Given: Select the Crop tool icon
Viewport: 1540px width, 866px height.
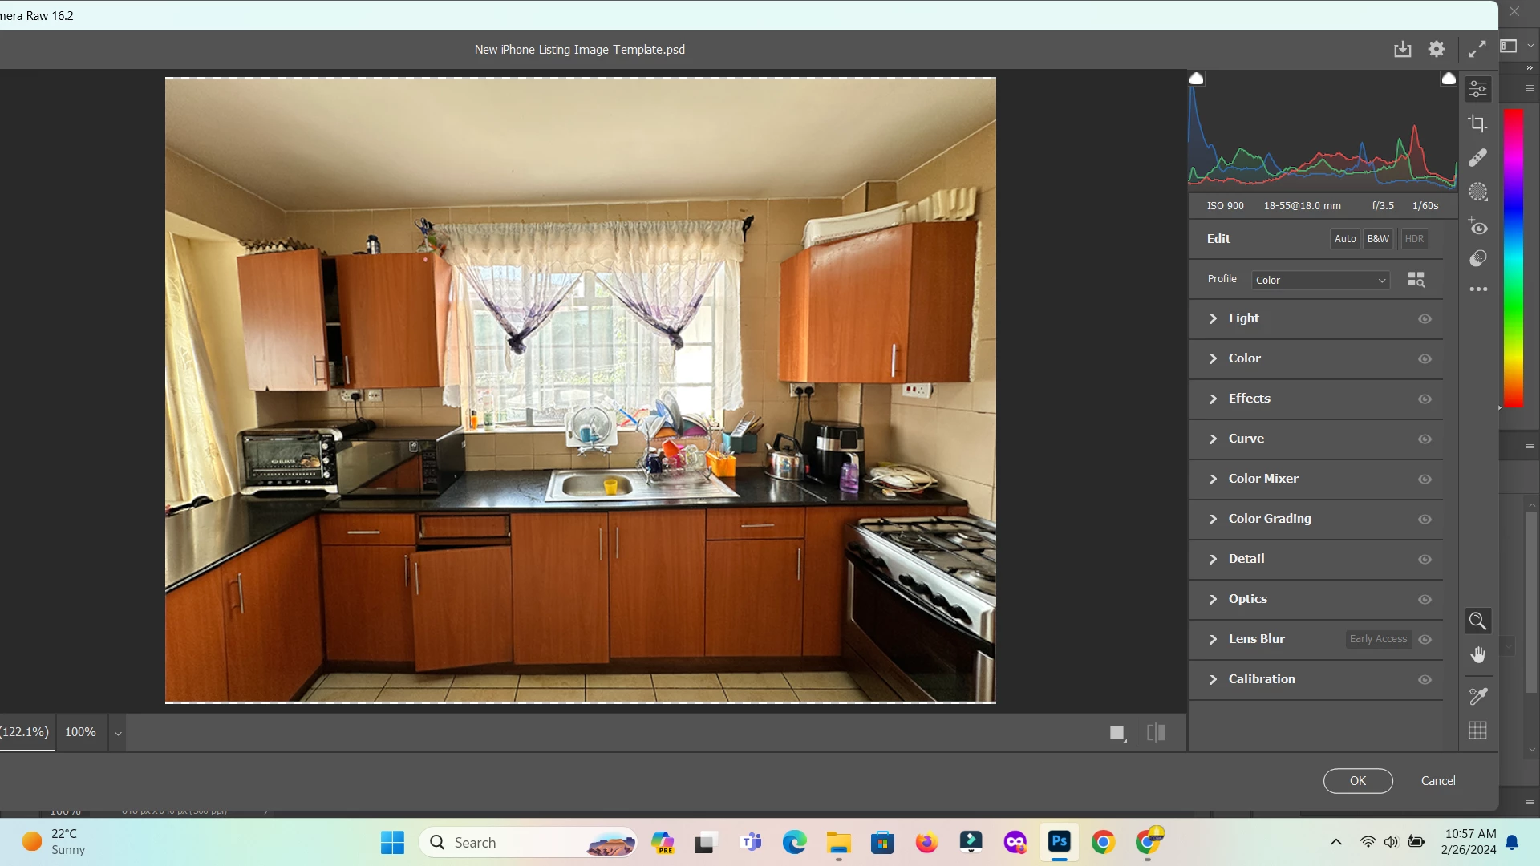Looking at the screenshot, I should coord(1477,123).
